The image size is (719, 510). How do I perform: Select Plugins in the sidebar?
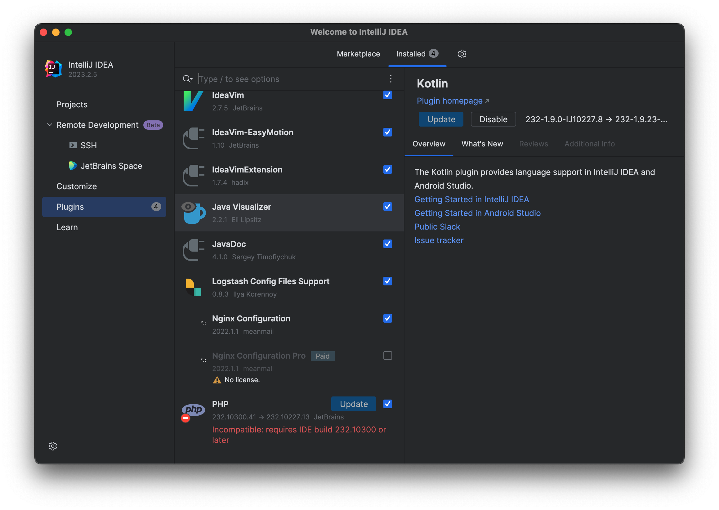[104, 207]
